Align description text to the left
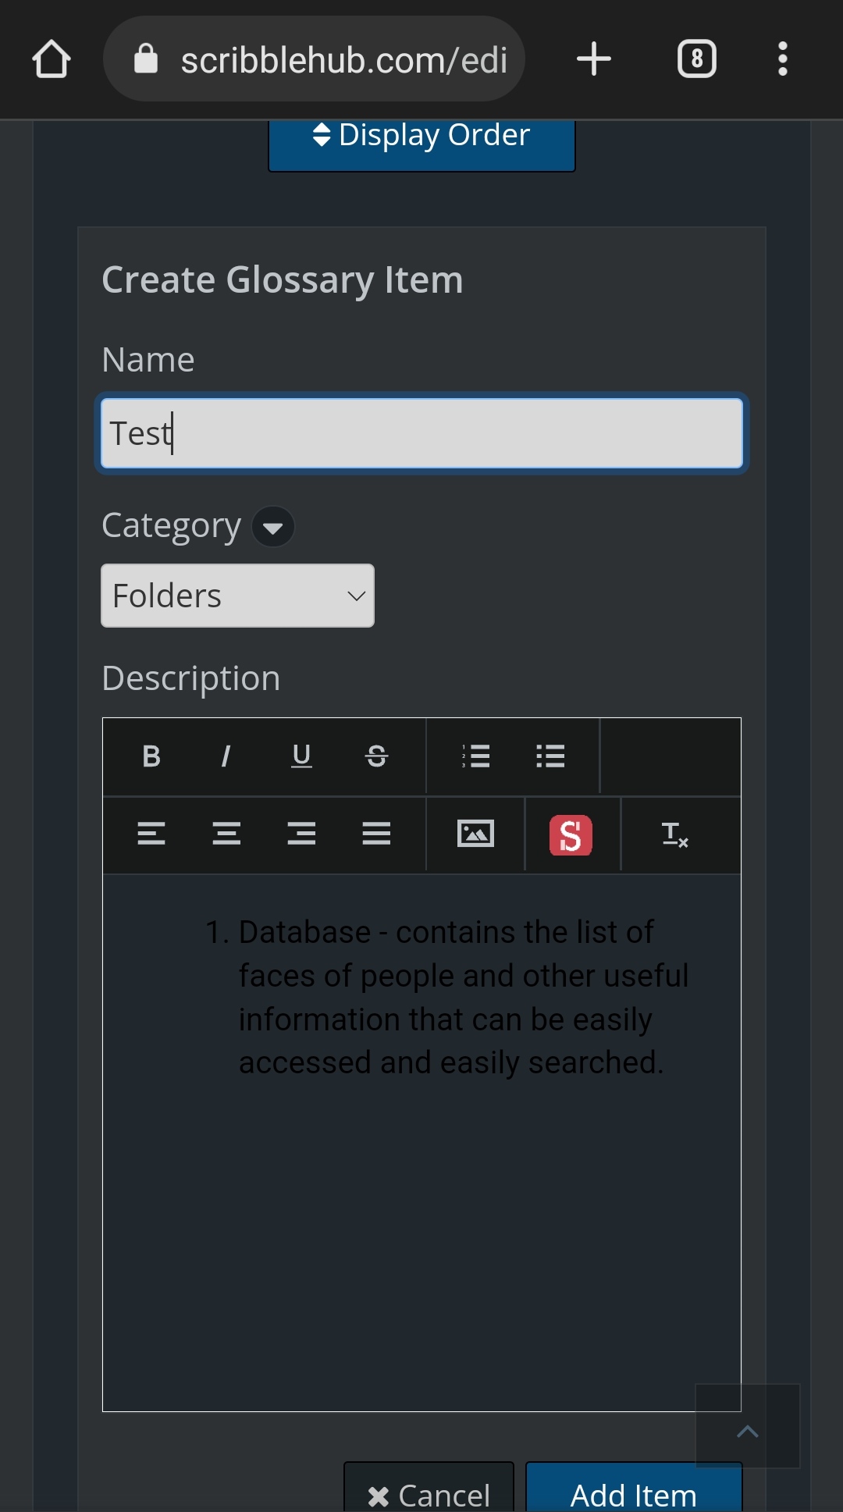The image size is (843, 1512). [151, 834]
